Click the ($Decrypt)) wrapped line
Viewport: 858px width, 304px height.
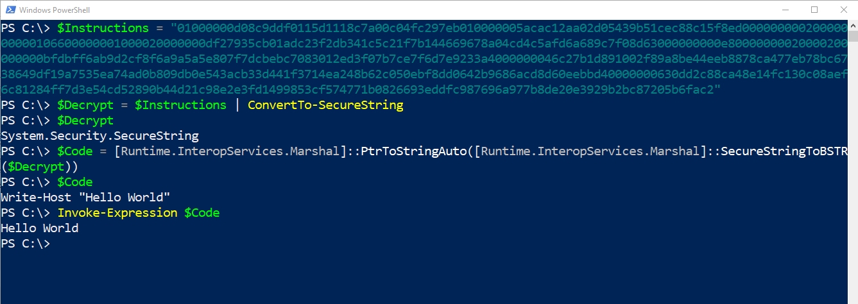coord(39,167)
